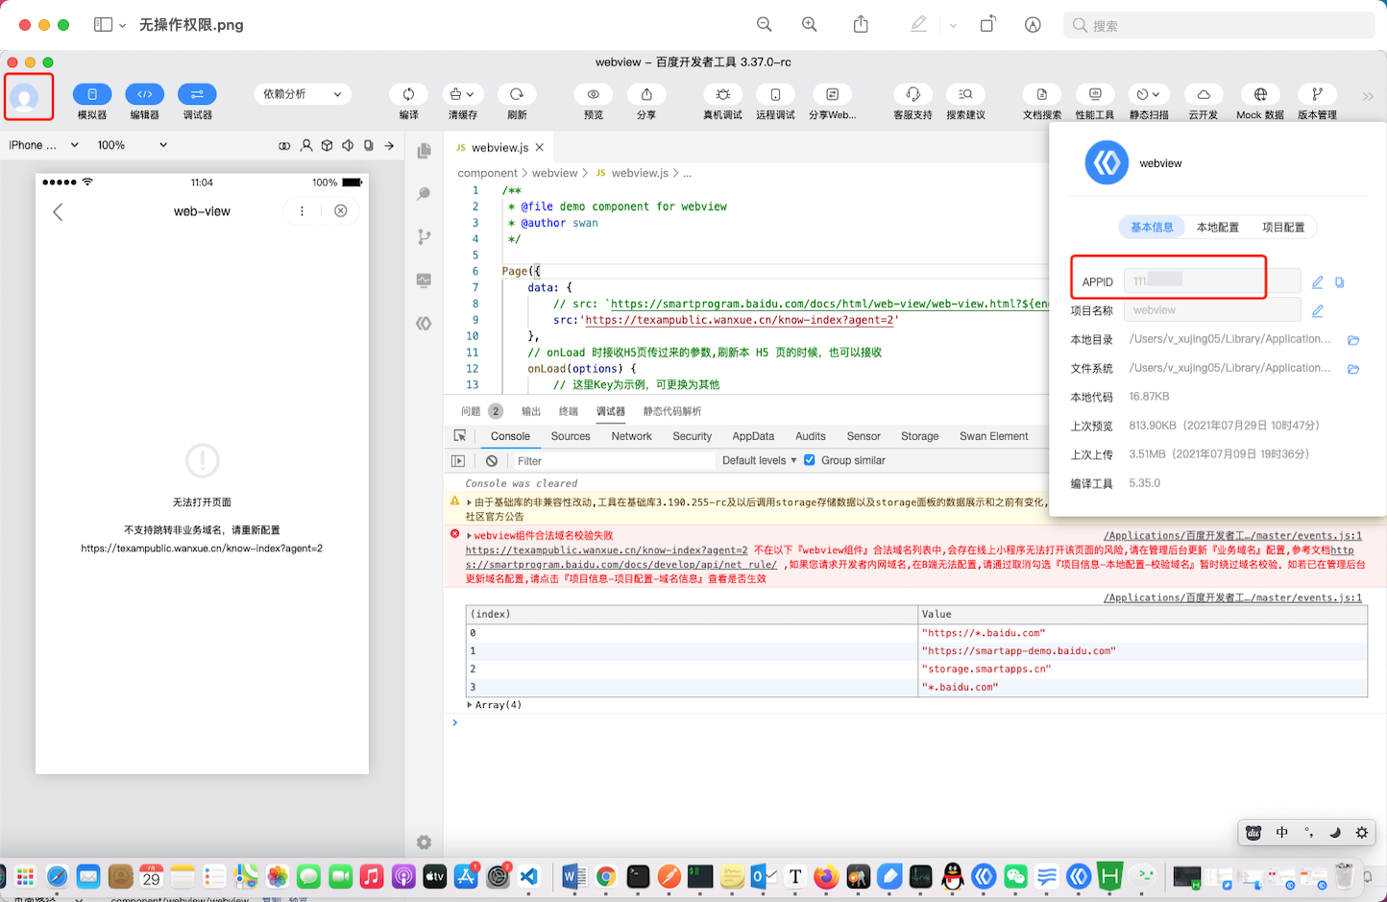Open the Network devtools tab

click(x=631, y=436)
